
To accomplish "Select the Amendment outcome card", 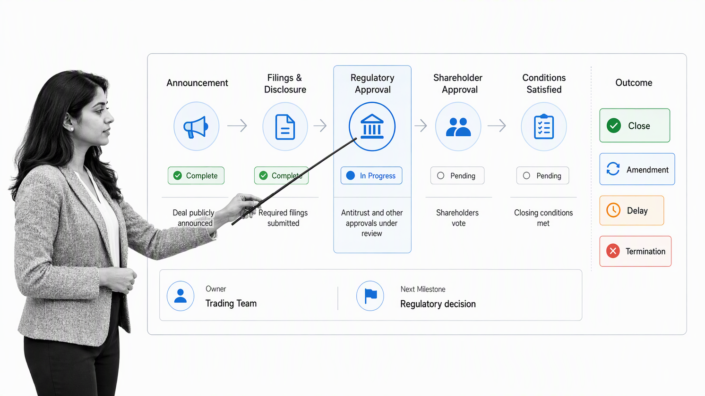I will click(x=637, y=169).
